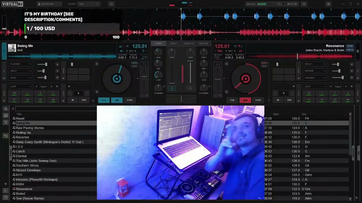Open the right deck DELAY effect dropdown

(x=315, y=64)
